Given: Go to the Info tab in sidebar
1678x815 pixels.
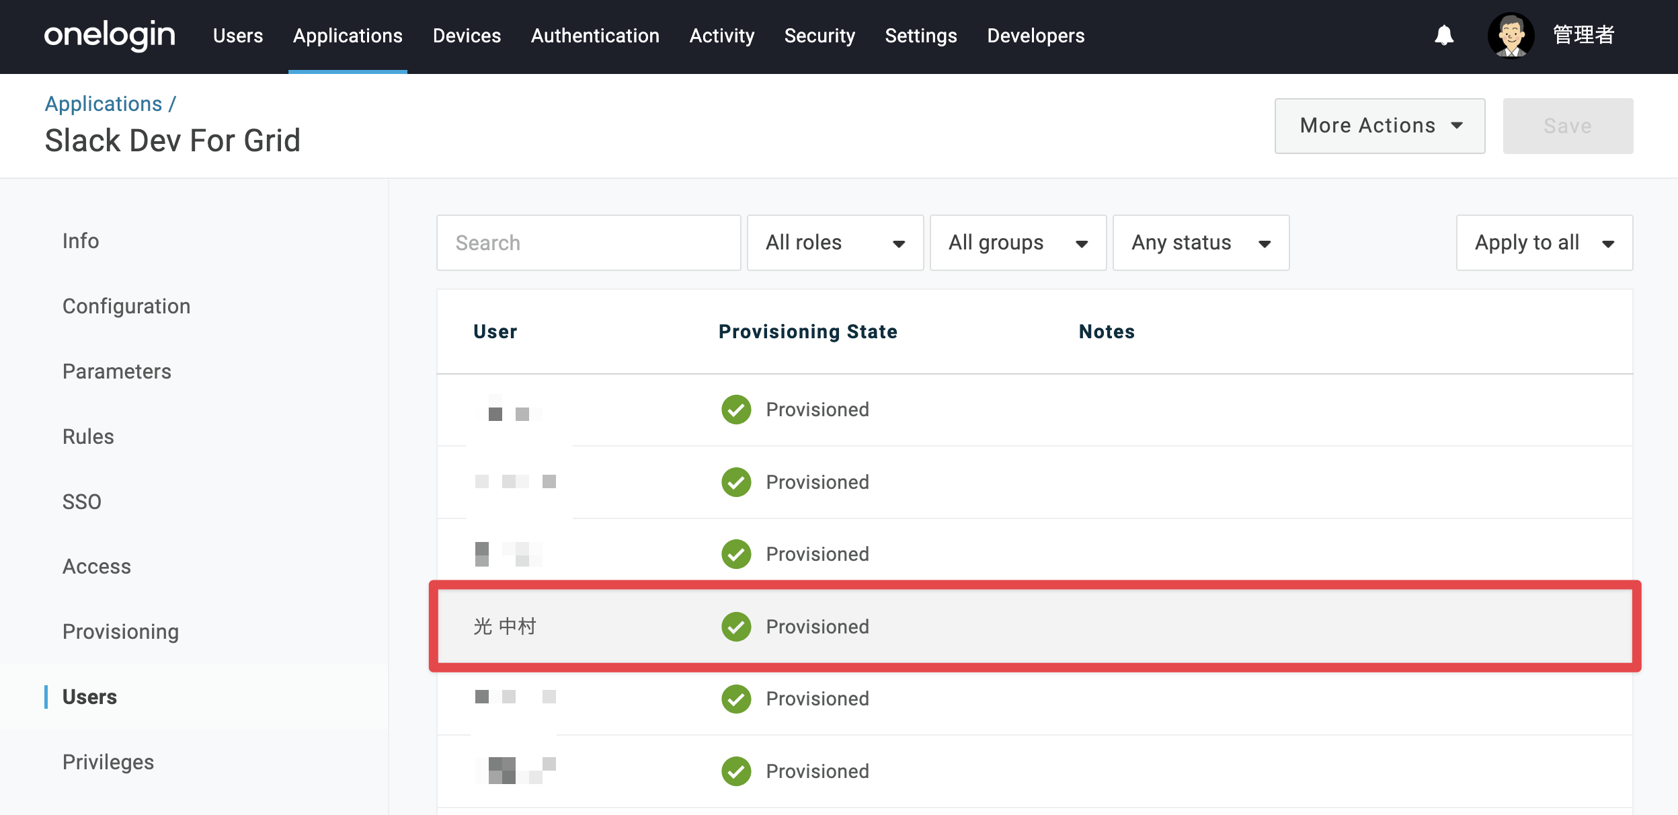Looking at the screenshot, I should point(81,241).
